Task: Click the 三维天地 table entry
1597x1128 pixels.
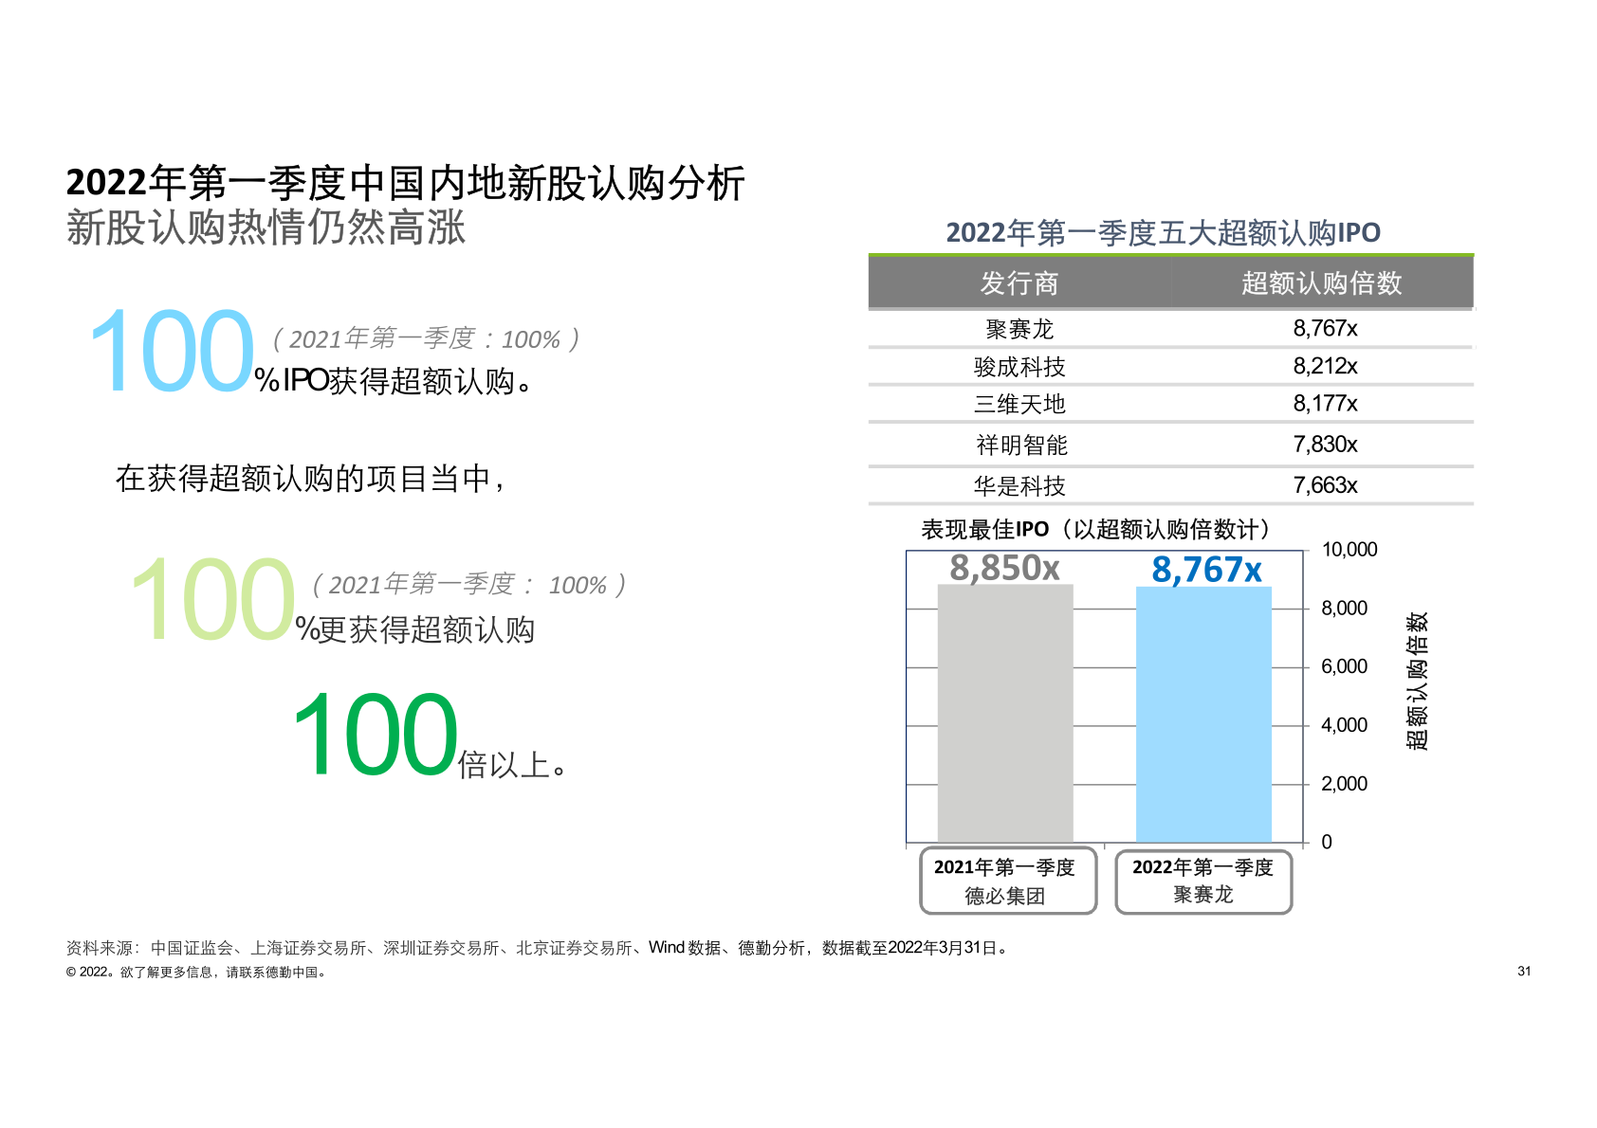Action: 1019,404
